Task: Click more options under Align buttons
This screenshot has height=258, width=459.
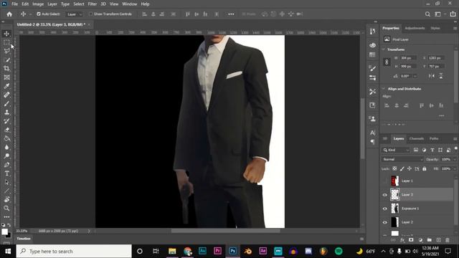Action: pos(442,116)
